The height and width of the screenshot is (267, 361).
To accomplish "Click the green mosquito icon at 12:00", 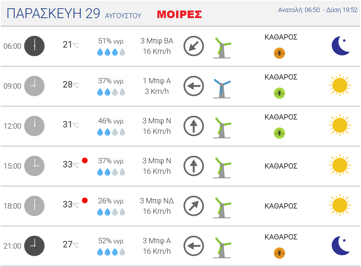I will point(279,133).
